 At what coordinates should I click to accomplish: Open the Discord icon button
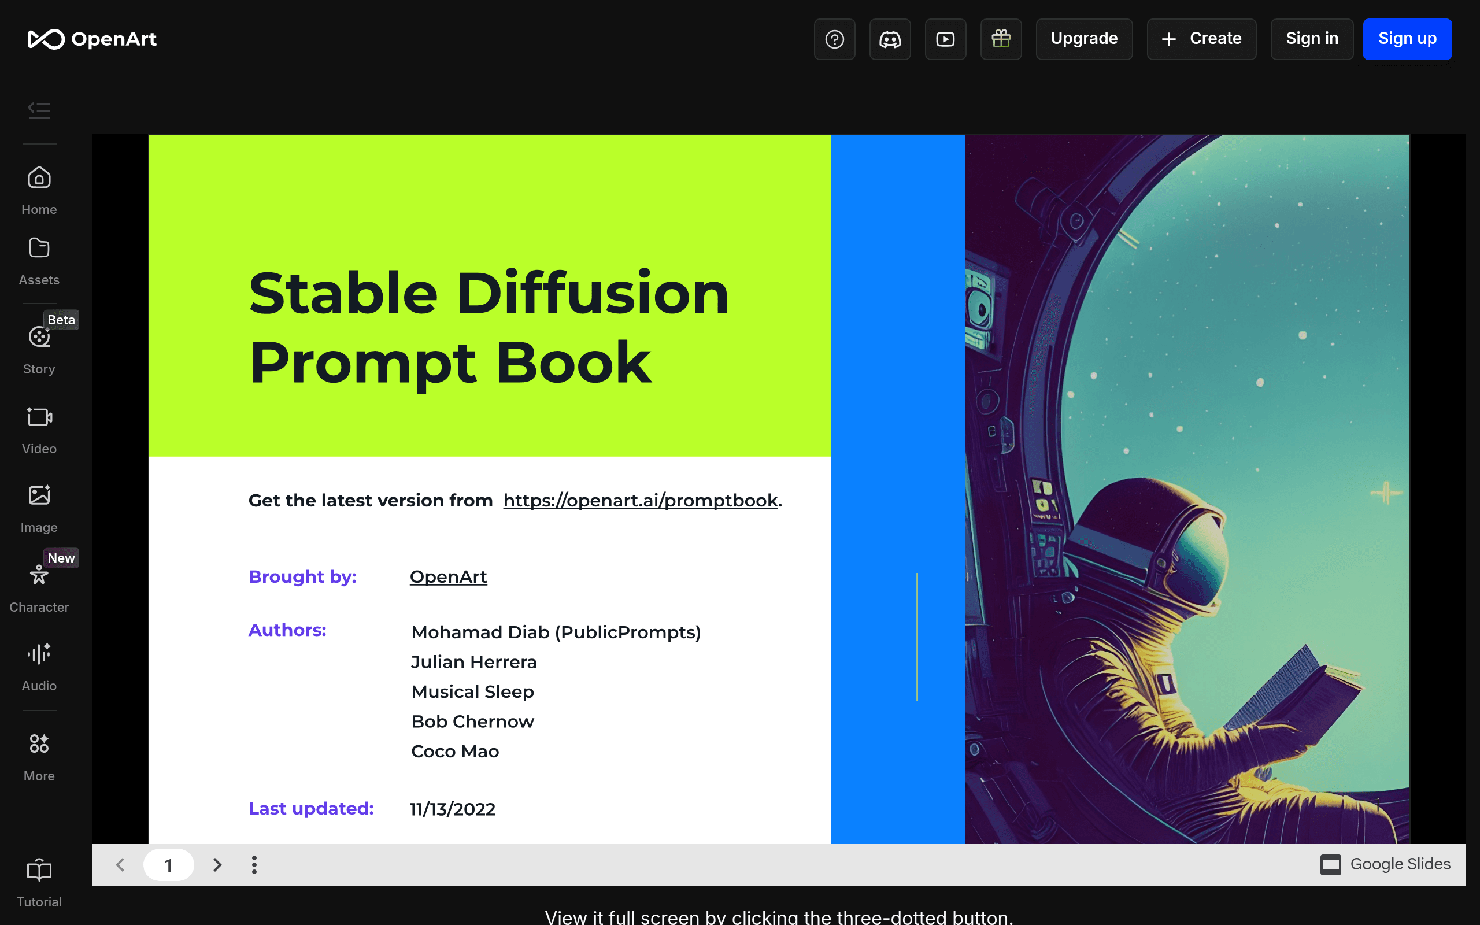point(890,39)
